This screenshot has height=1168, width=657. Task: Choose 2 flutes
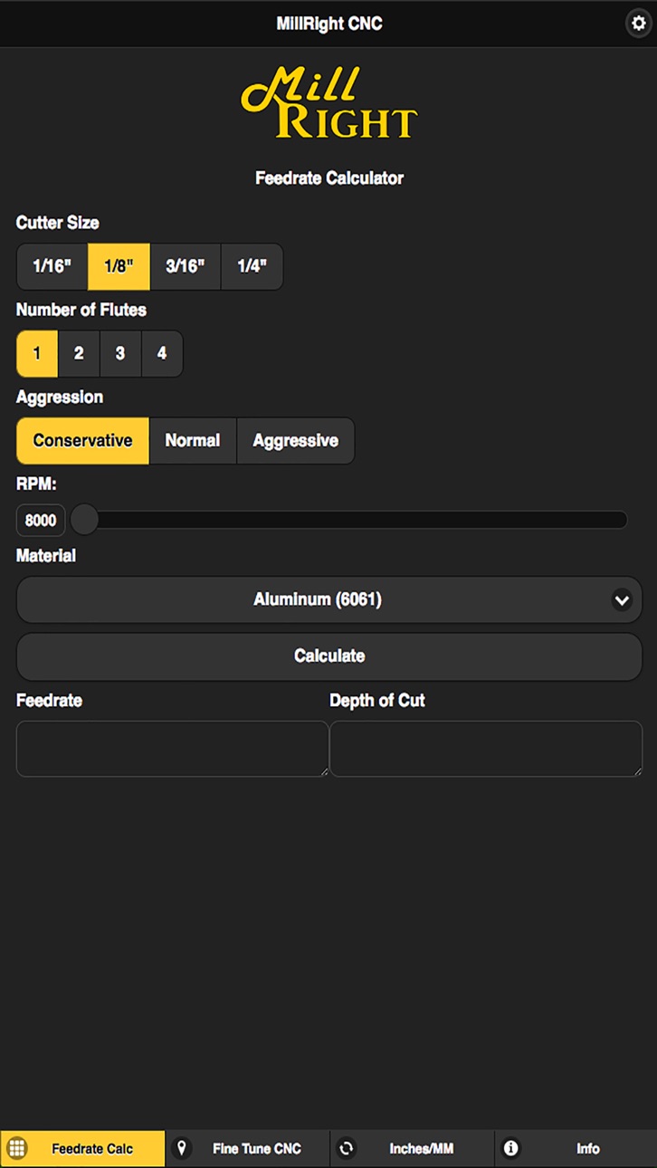pyautogui.click(x=79, y=353)
